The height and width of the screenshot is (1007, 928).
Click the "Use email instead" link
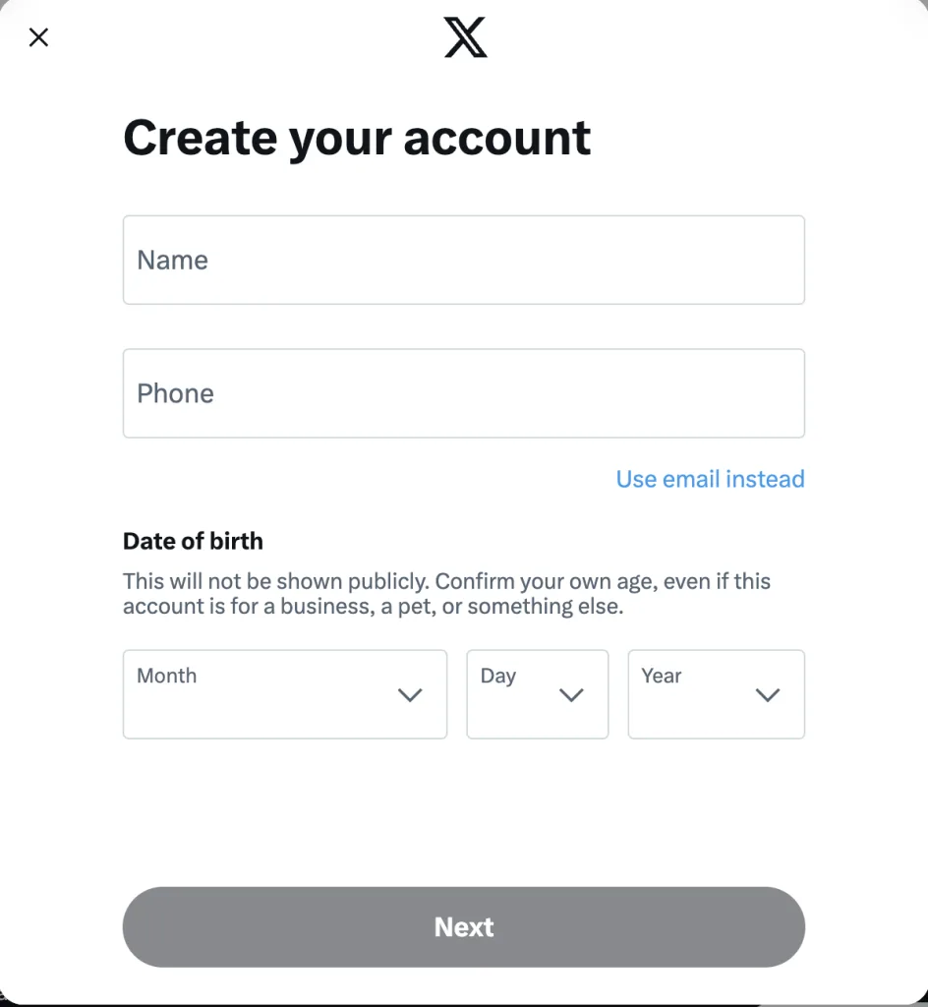tap(710, 479)
